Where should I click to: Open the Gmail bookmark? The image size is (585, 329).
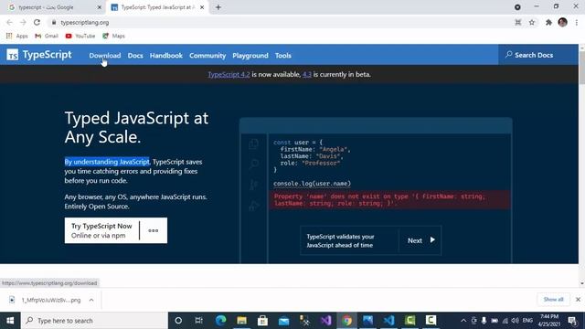click(47, 36)
